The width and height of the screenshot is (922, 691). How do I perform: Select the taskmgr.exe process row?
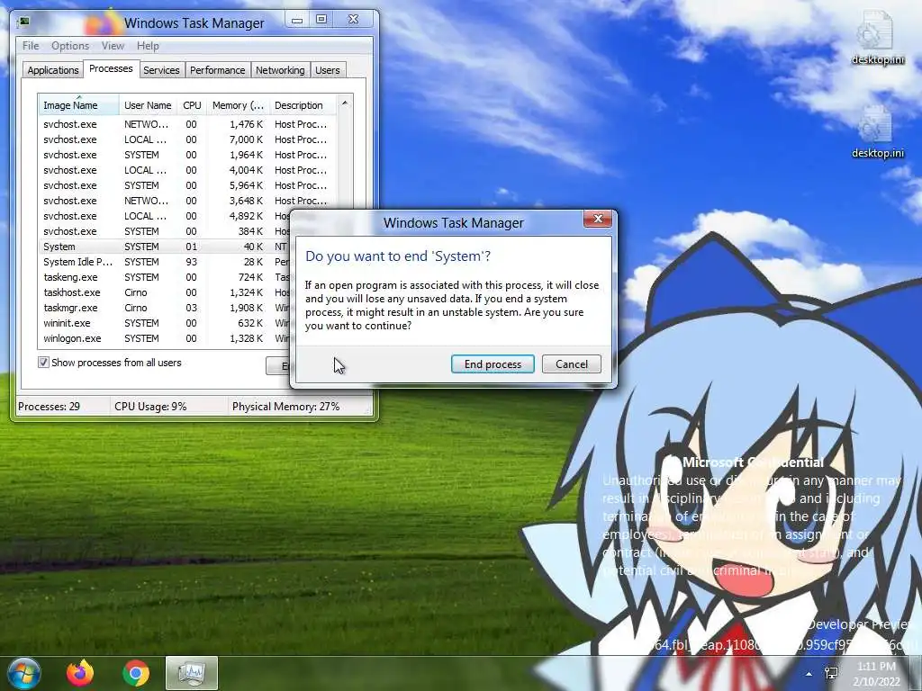(165, 308)
